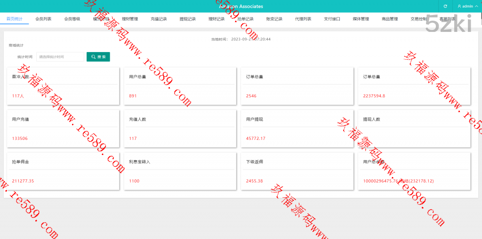This screenshot has height=239, width=482.
Task: Click the 用户充值 statistics card
Action: click(63, 129)
